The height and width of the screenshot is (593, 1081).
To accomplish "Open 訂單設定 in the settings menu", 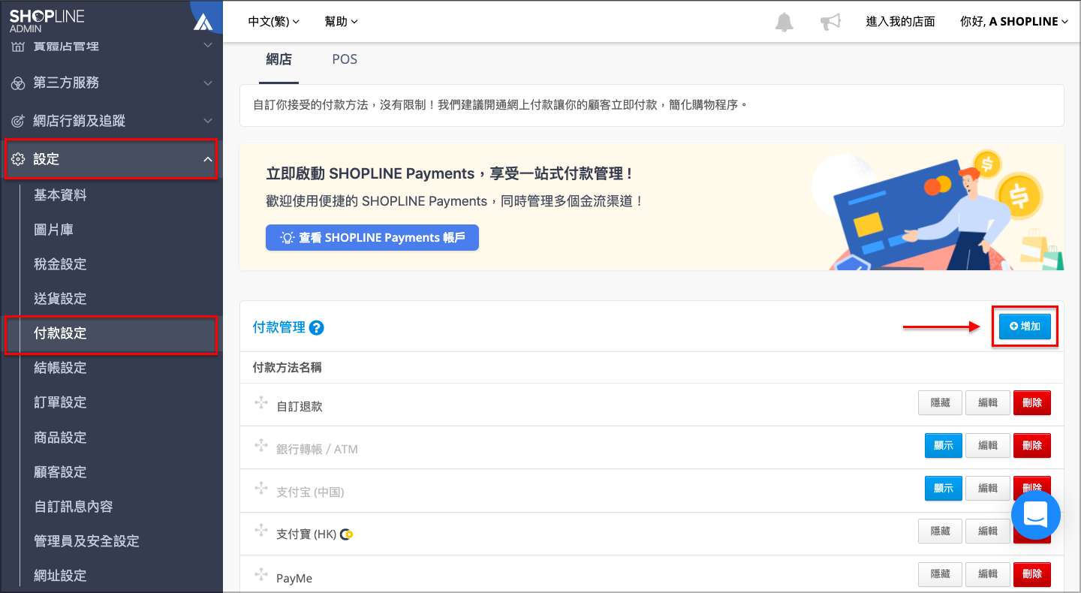I will [x=60, y=402].
